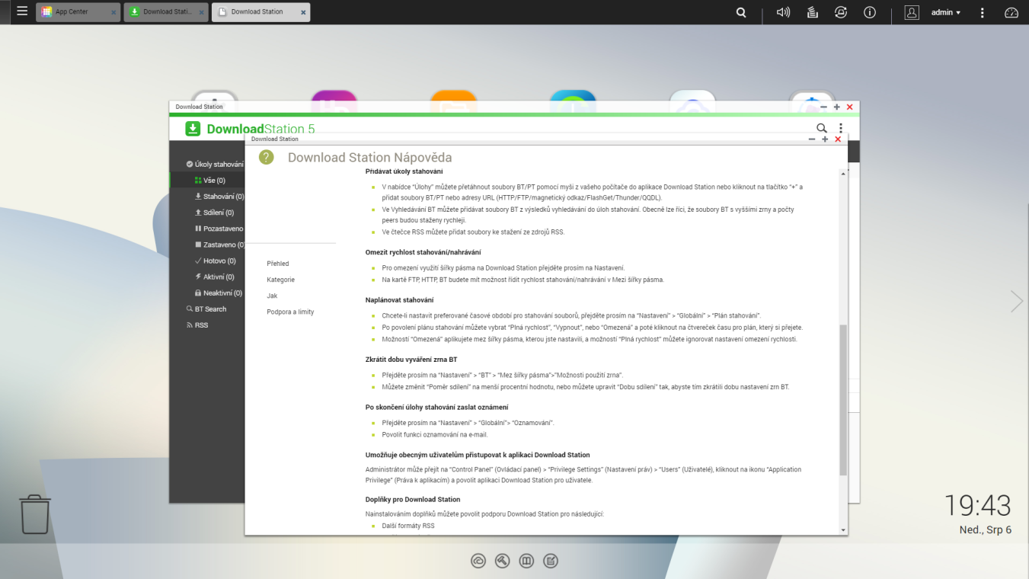Screen dimensions: 1029x579
Task: Open the Přehled help section
Action: [278, 264]
